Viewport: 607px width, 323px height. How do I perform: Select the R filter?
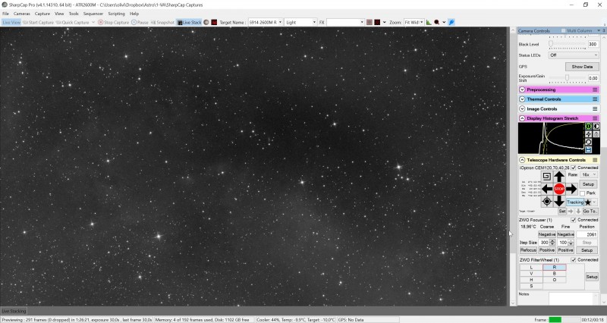[x=555, y=268]
